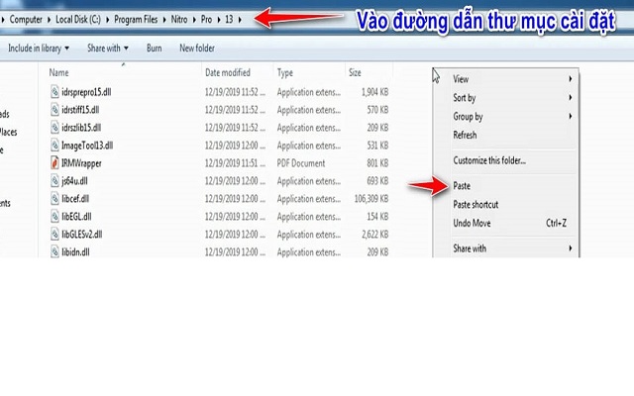Viewport: 634px width, 396px height.
Task: Select the IRMWrapper file name
Action: pos(81,163)
